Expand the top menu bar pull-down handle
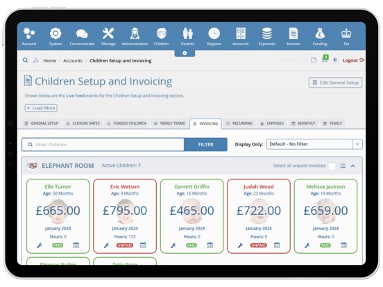The width and height of the screenshot is (383, 287). [185, 53]
